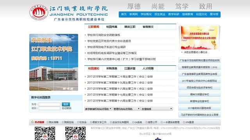
Task: Switch to the 江职要闻 tab
Action: click(x=94, y=27)
